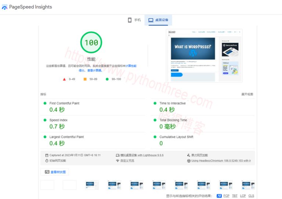The height and width of the screenshot is (199, 282).
Task: Filter audits by FCP
Action: tap(227, 196)
